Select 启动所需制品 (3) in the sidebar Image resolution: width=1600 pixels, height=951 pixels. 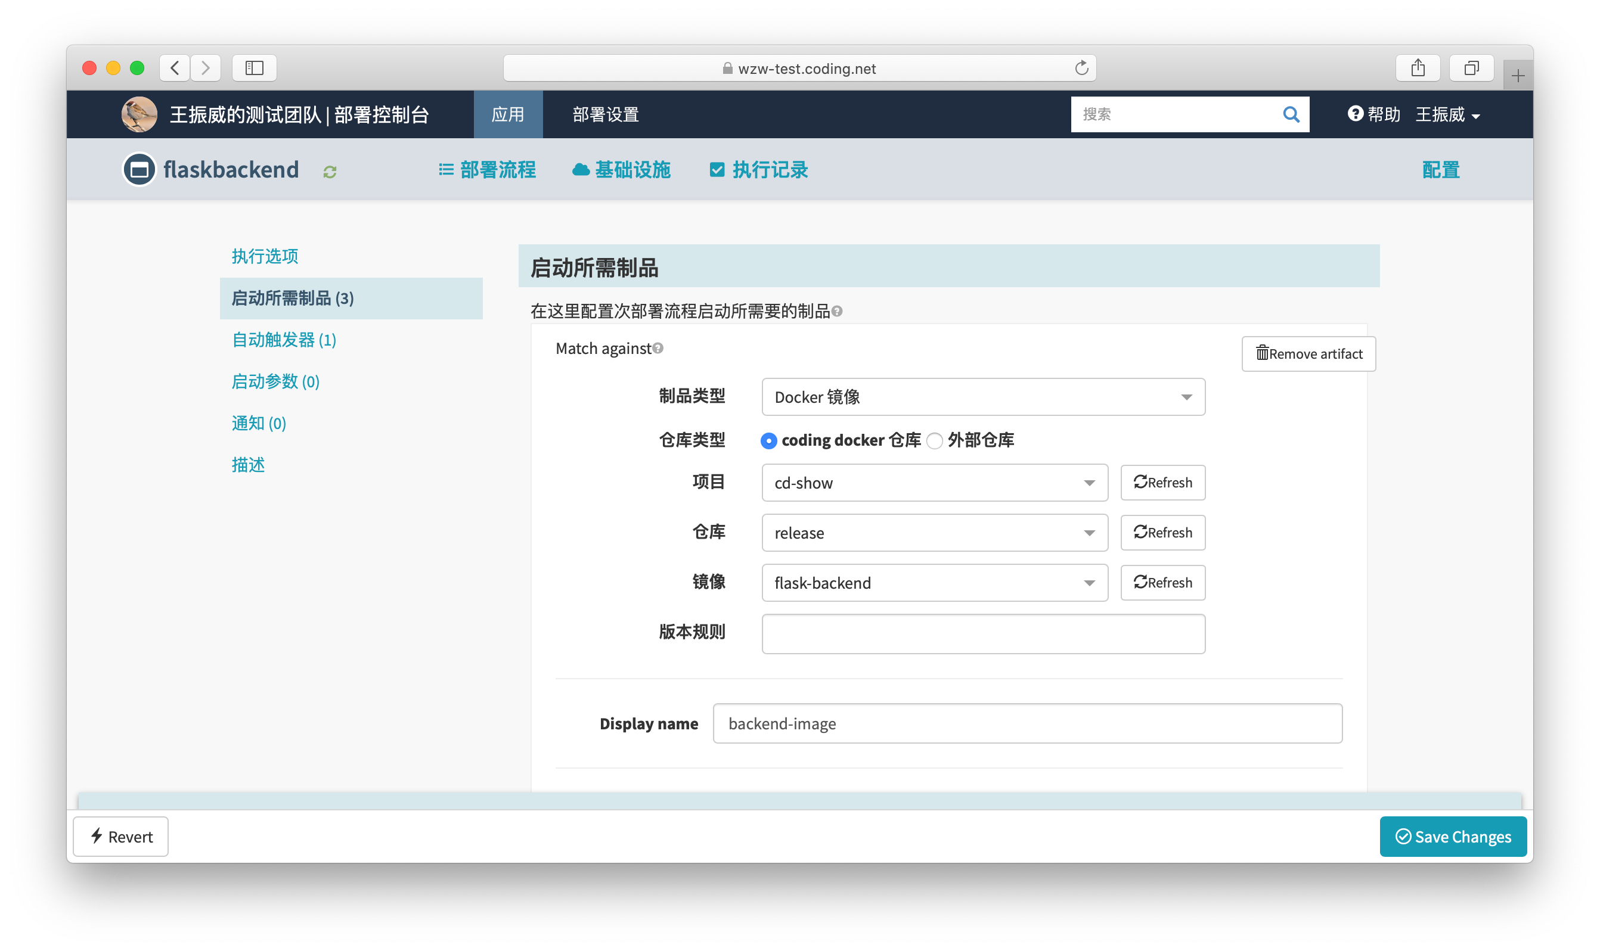(x=351, y=298)
